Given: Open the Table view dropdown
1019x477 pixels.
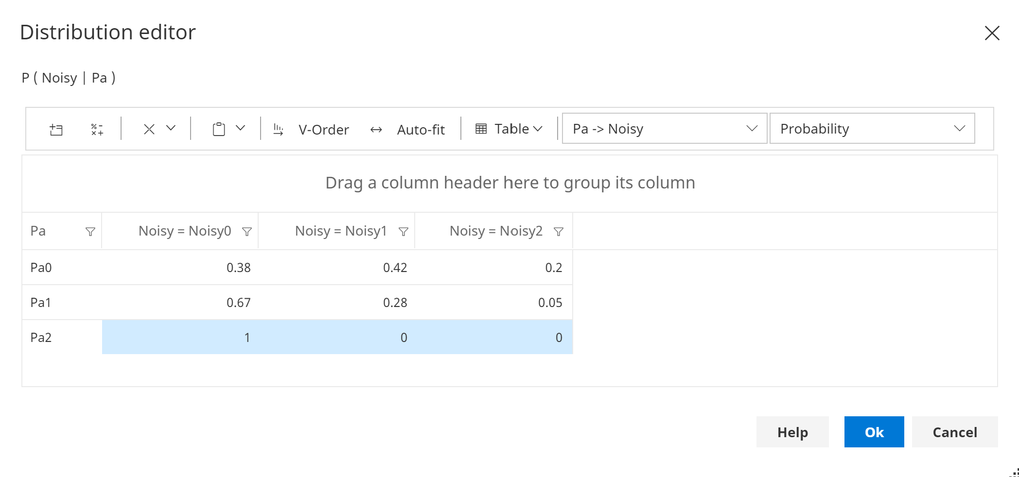Looking at the screenshot, I should point(509,129).
